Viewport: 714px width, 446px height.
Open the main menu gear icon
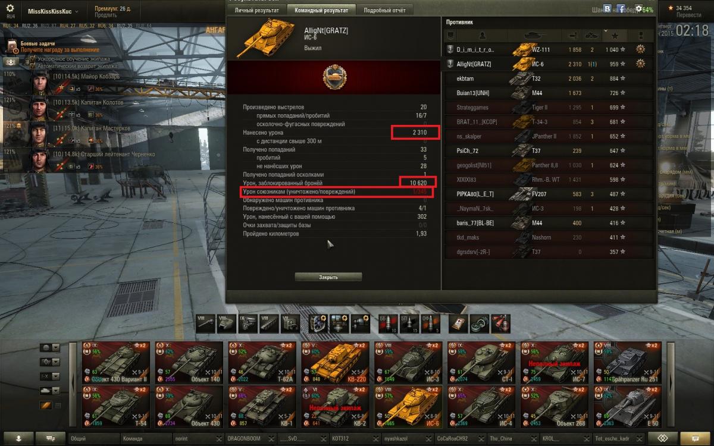pos(10,8)
